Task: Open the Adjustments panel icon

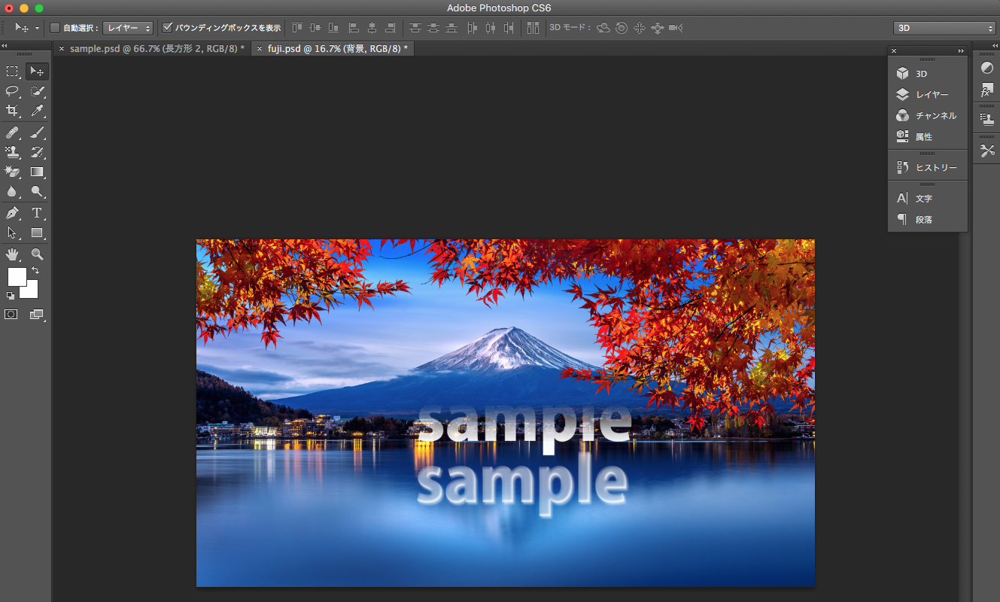Action: (x=987, y=68)
